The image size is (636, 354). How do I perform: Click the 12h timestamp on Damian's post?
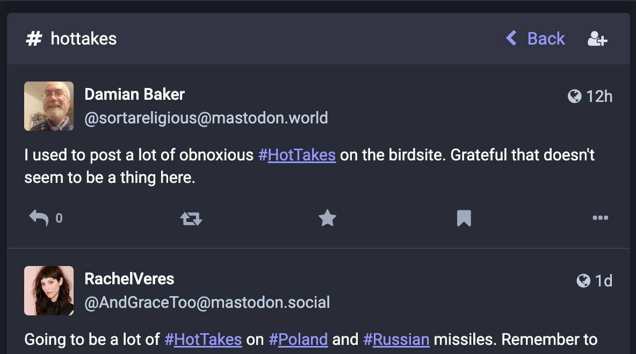click(599, 97)
